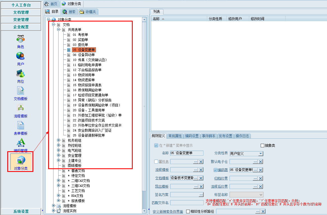Viewport: 327px width, 215px height.
Task: Select 12 不合格品报告单 in the tree
Action: coord(87,70)
